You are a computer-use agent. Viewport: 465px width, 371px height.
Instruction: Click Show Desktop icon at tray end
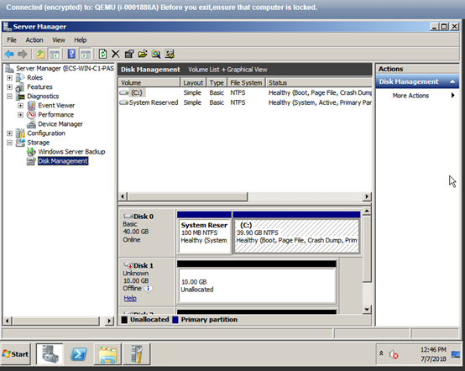[x=456, y=354]
